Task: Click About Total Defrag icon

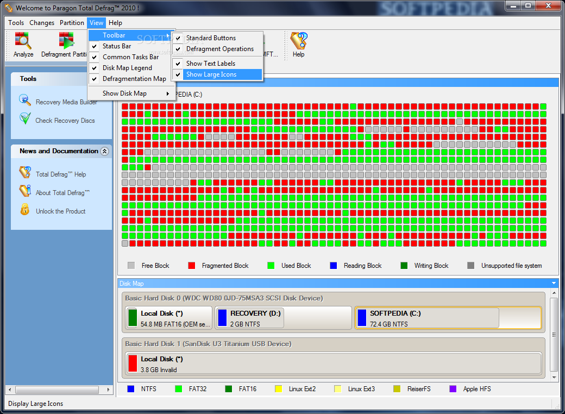Action: 25,191
